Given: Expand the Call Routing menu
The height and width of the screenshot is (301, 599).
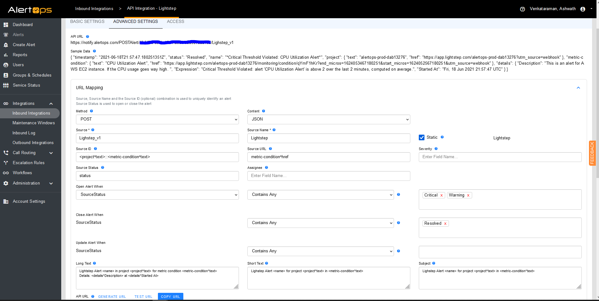Looking at the screenshot, I should [51, 153].
